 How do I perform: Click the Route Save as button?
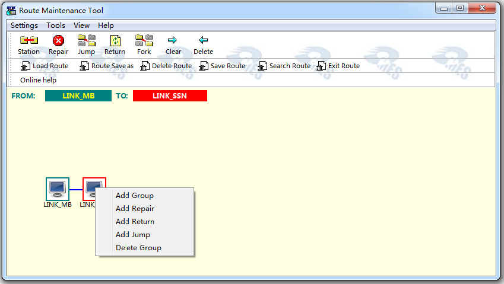[107, 66]
